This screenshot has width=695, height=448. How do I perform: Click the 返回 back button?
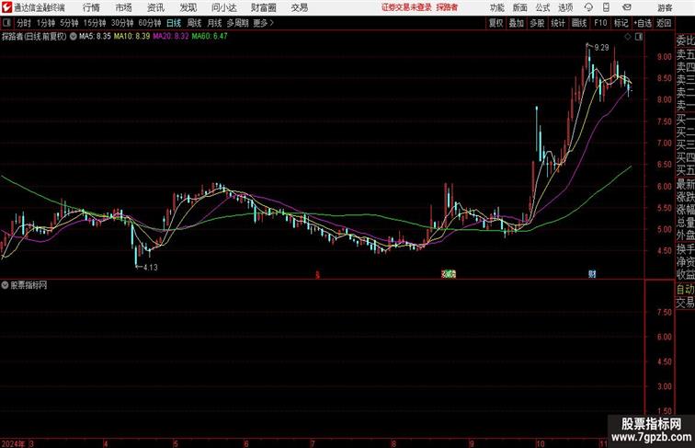(664, 23)
